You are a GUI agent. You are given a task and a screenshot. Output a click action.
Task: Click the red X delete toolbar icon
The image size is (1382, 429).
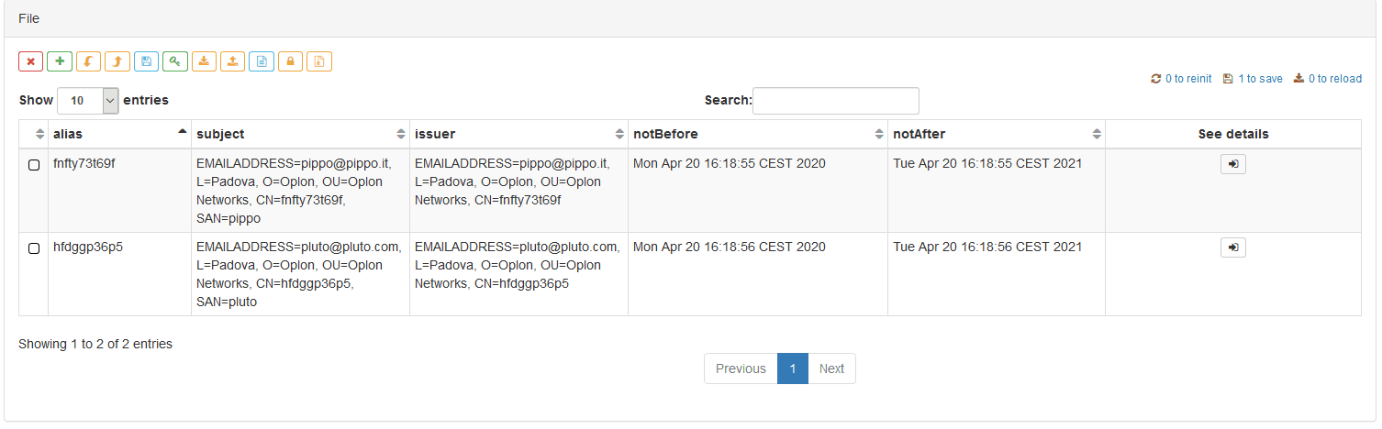coord(31,61)
